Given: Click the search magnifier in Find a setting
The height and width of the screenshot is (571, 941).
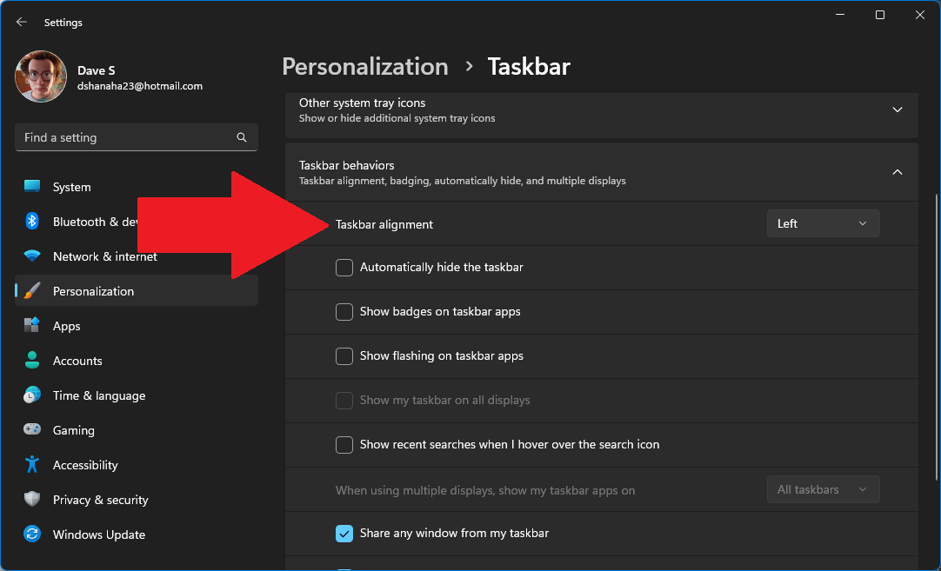Looking at the screenshot, I should coord(241,137).
